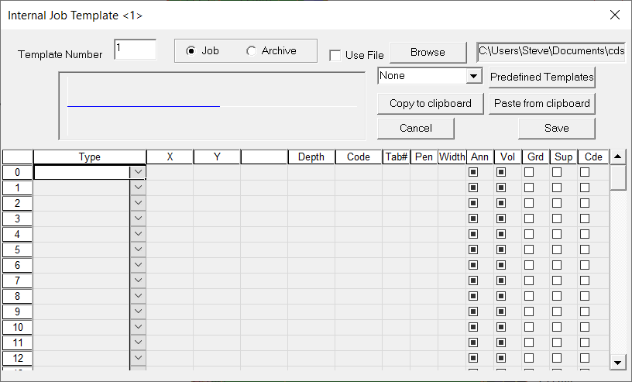Check the Cde checkbox in row 7
Image resolution: width=632 pixels, height=382 pixels.
tap(585, 280)
